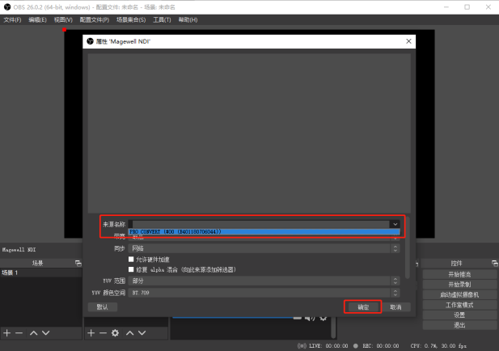Image resolution: width=499 pixels, height=351 pixels.
Task: Open the 工具(T) menu
Action: pos(162,19)
